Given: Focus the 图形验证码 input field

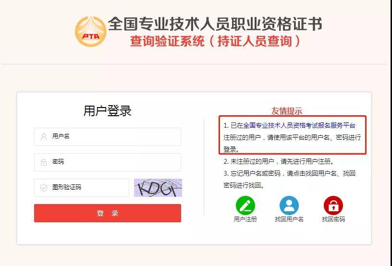Looking at the screenshot, I should tap(82, 188).
